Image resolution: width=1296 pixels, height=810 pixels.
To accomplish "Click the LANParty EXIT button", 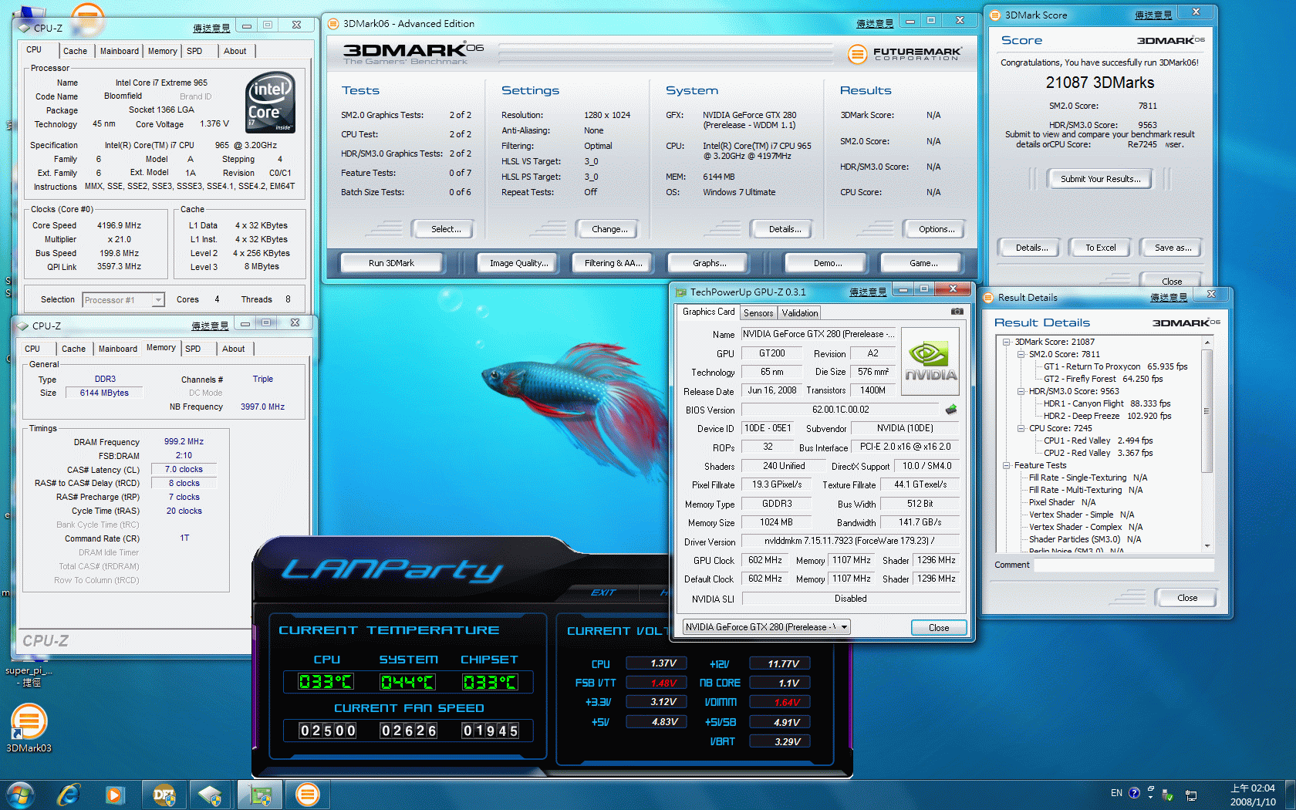I will [603, 592].
